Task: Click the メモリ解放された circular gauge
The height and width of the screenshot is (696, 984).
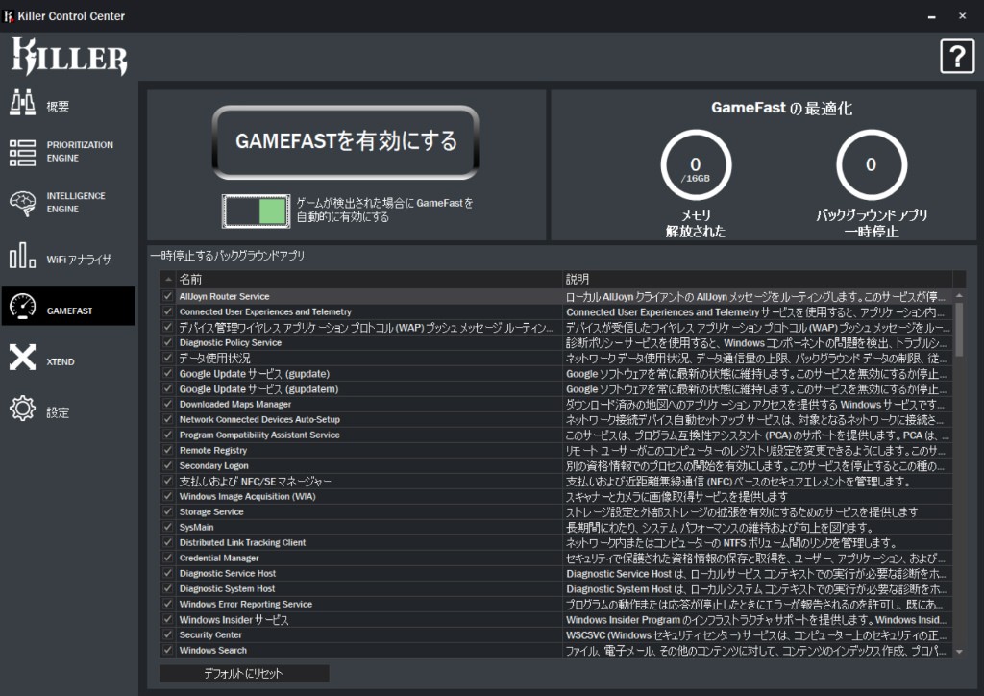Action: [696, 167]
